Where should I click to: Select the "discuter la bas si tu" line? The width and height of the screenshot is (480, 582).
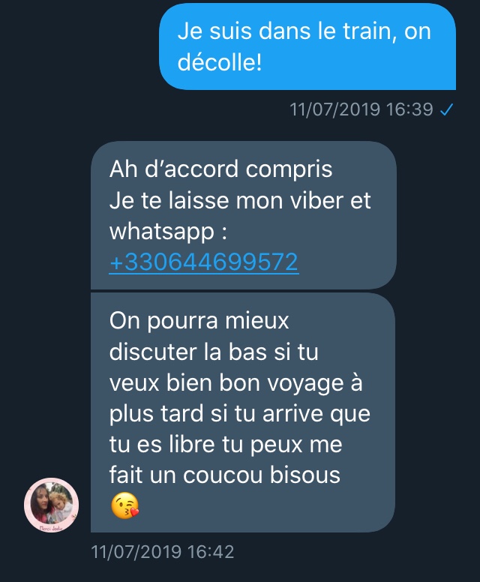214,352
